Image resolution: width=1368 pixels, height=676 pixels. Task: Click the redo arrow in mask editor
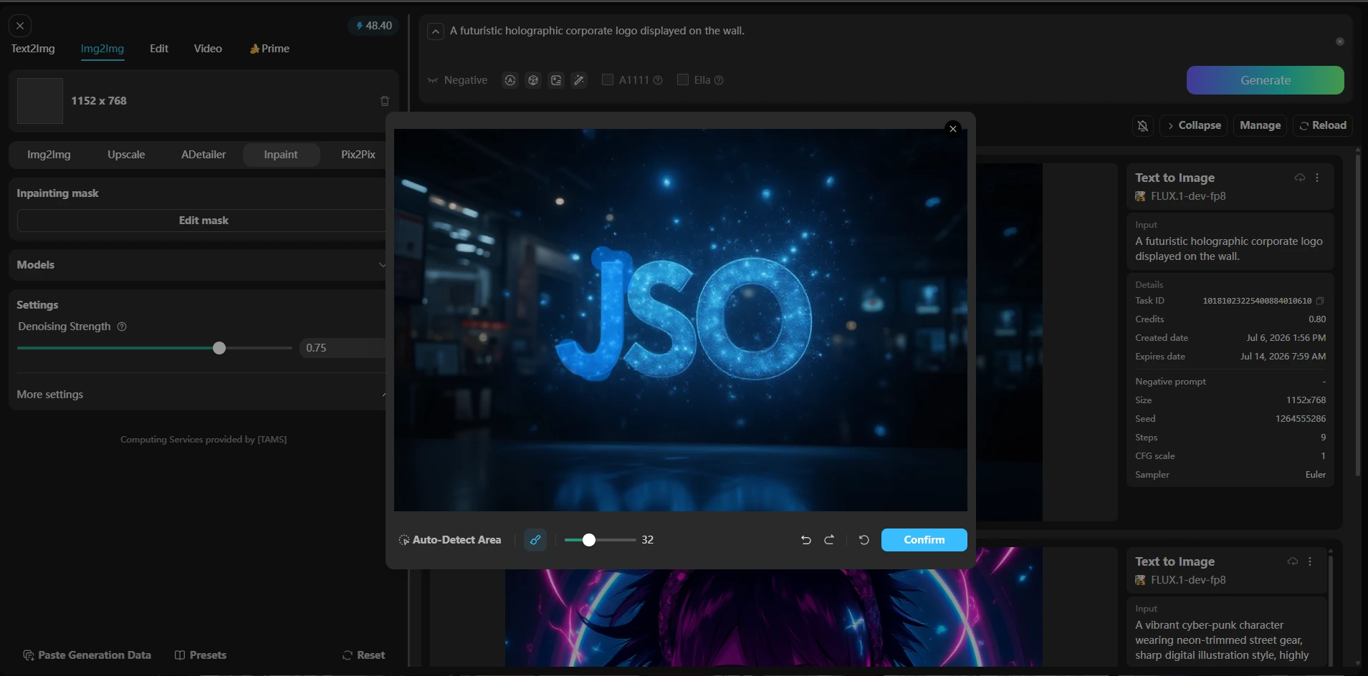point(829,540)
